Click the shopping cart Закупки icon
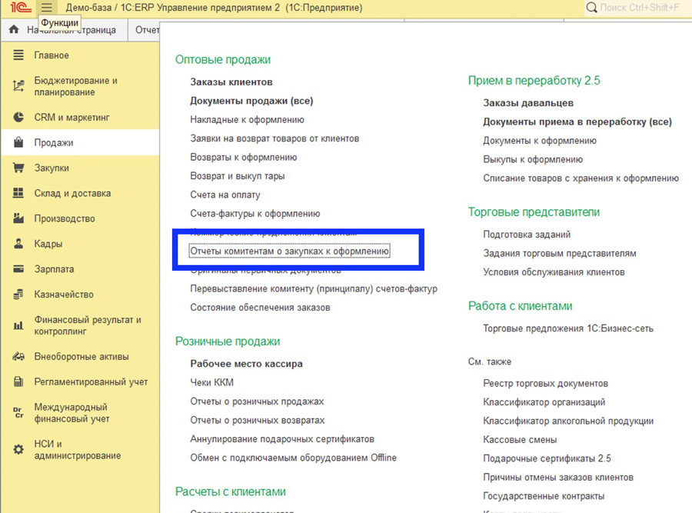This screenshot has height=513, width=692. click(18, 168)
